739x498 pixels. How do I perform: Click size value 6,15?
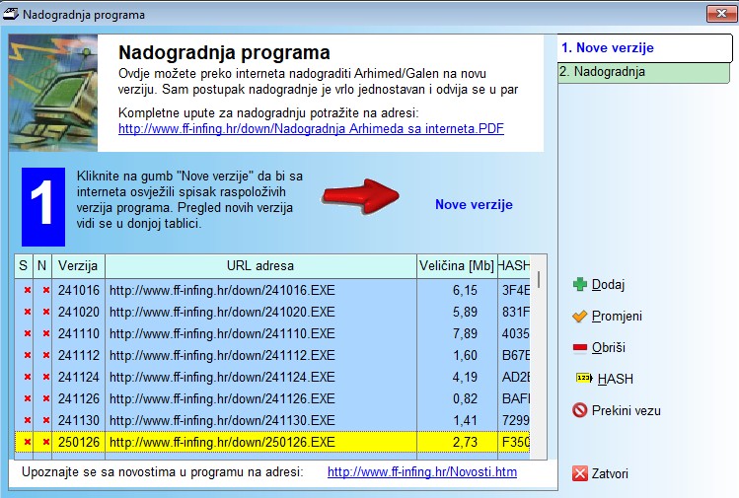tap(465, 290)
